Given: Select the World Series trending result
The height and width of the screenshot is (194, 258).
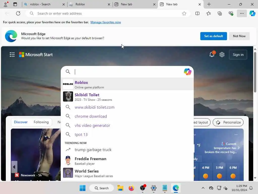Looking at the screenshot, I should pos(127,173).
